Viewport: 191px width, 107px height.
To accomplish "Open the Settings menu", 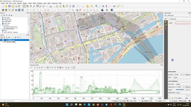I will [19, 3].
